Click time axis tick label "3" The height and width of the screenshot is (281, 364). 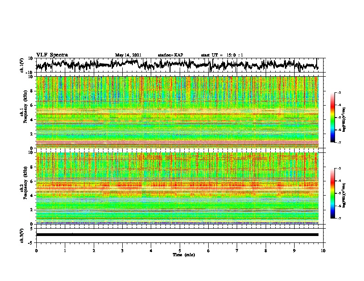(x=122, y=251)
